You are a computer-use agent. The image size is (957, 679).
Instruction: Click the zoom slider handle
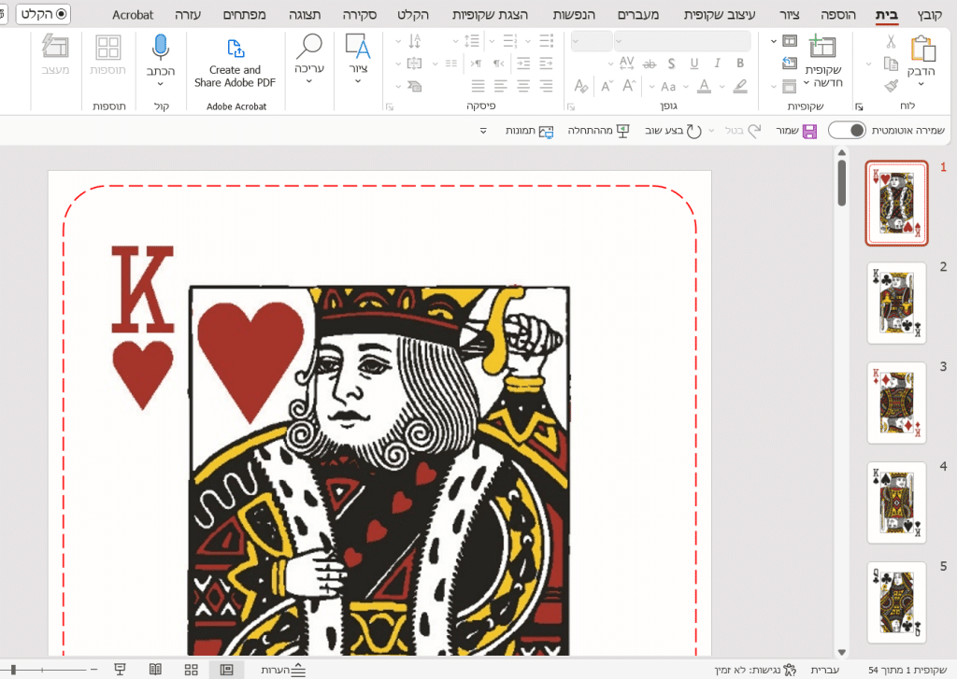[13, 670]
